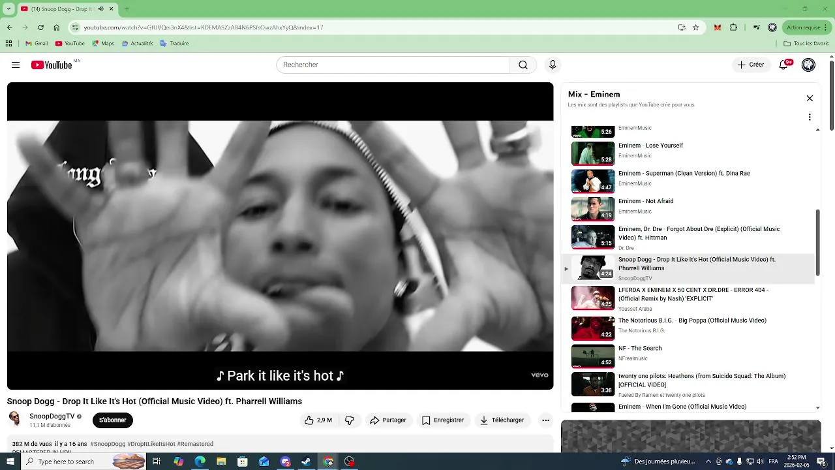Click the search magnifier button
Screen dimensions: 835x470
[523, 65]
